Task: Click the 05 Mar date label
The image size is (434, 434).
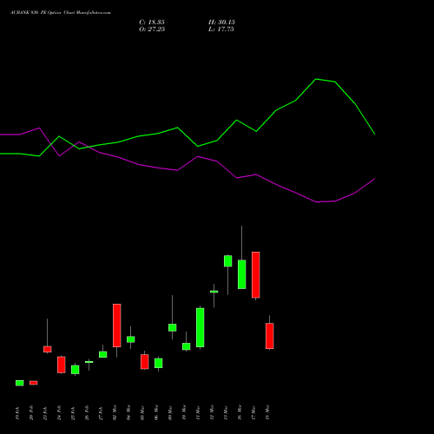Action: [142, 412]
